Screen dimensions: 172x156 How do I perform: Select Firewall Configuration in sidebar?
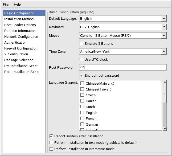point(21,48)
